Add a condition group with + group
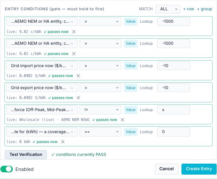The image size is (217, 179). pyautogui.click(x=205, y=9)
